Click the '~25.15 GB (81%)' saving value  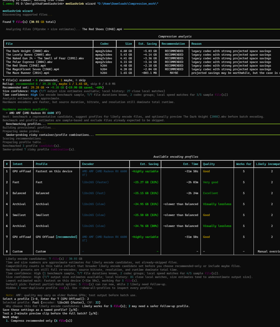point(146,193)
